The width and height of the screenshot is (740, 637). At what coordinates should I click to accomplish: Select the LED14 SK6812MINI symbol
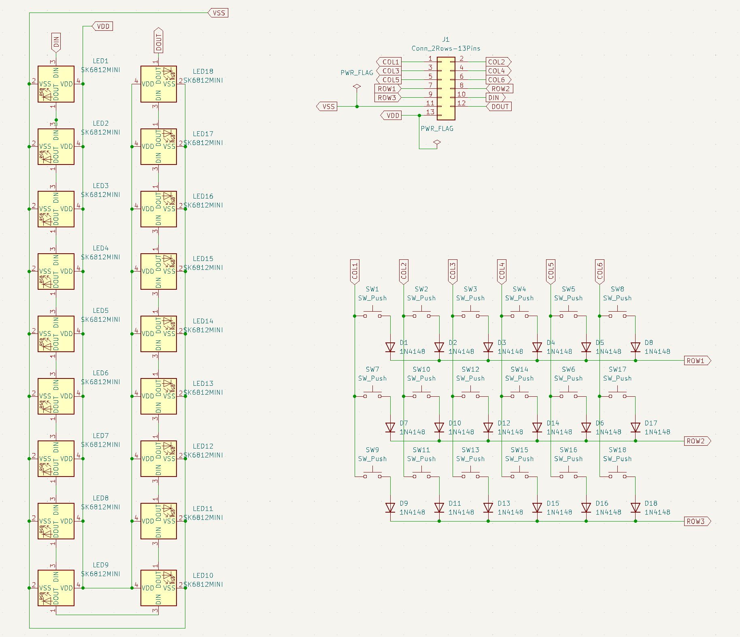coord(159,334)
